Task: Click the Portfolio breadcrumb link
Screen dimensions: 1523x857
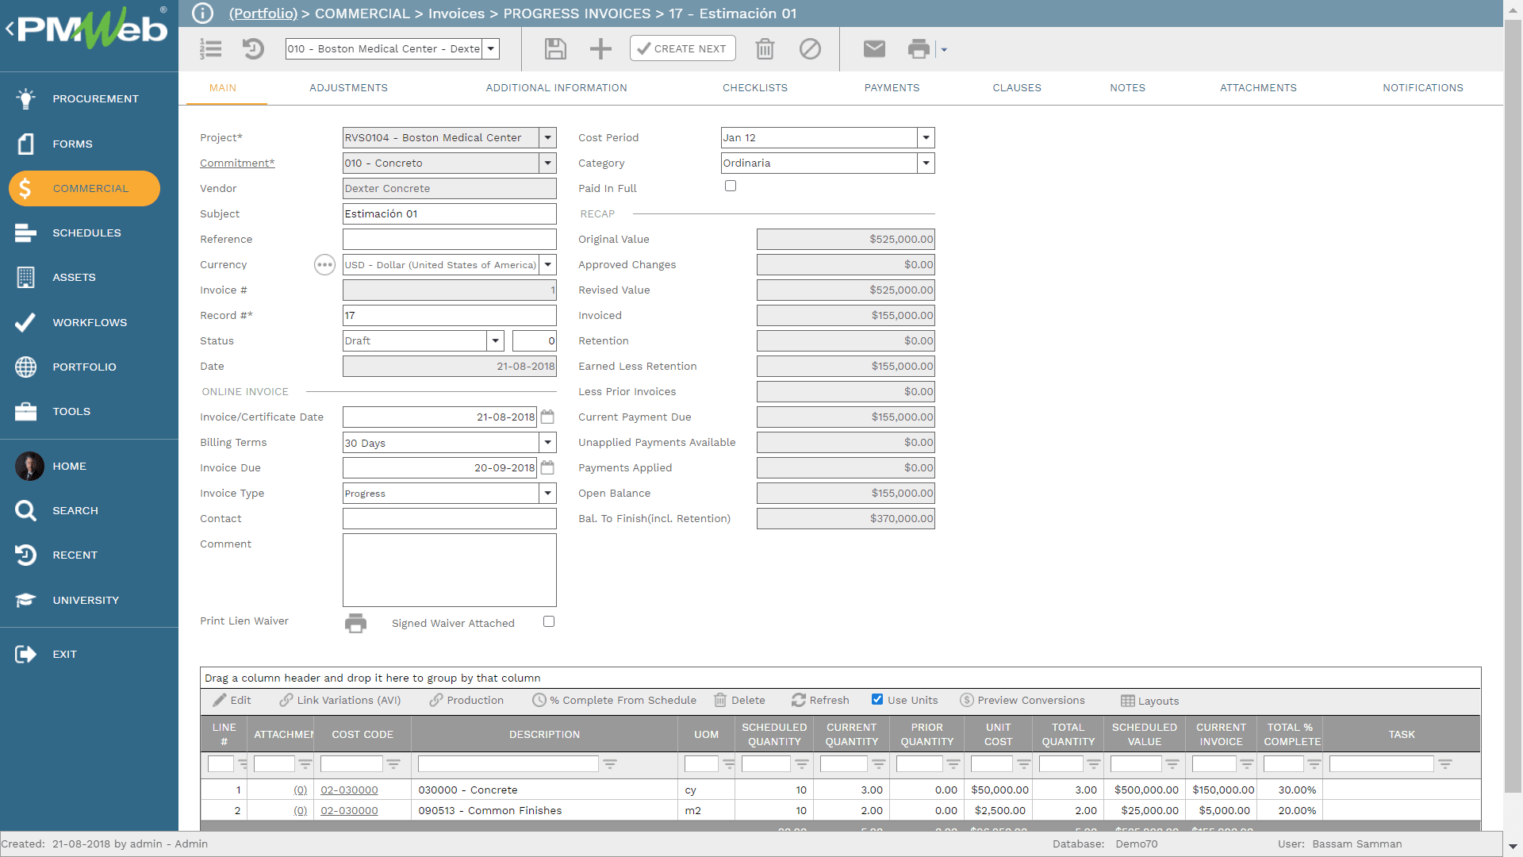Action: point(263,13)
